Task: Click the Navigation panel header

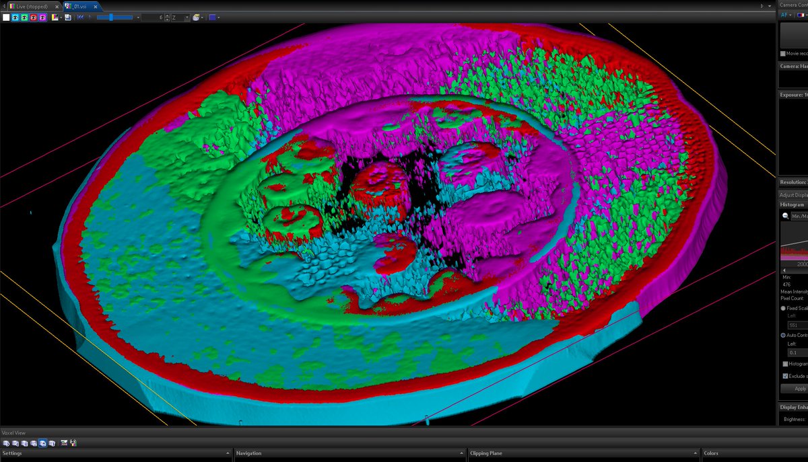Action: tap(349, 453)
